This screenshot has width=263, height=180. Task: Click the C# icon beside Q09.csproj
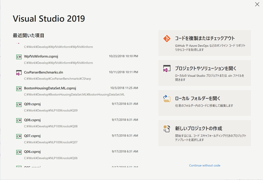pos(19,105)
